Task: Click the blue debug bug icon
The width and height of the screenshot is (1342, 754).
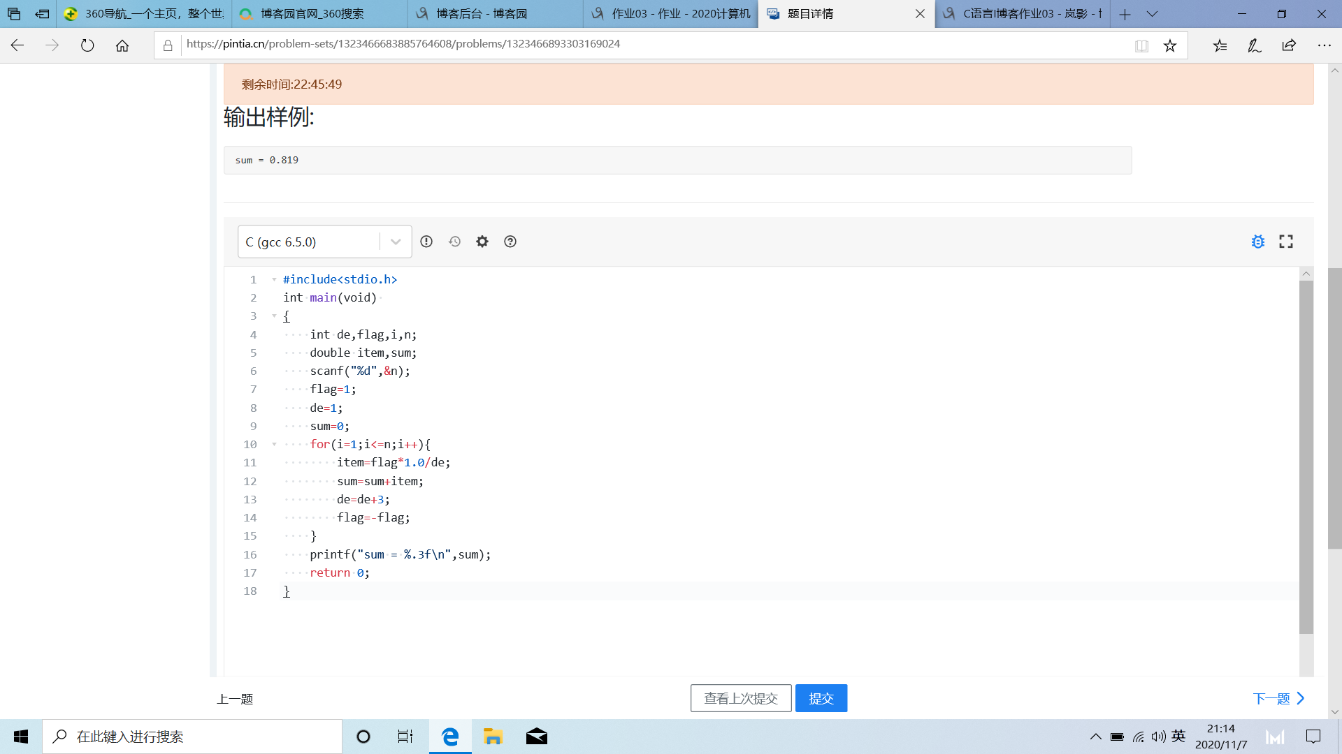Action: (1258, 242)
